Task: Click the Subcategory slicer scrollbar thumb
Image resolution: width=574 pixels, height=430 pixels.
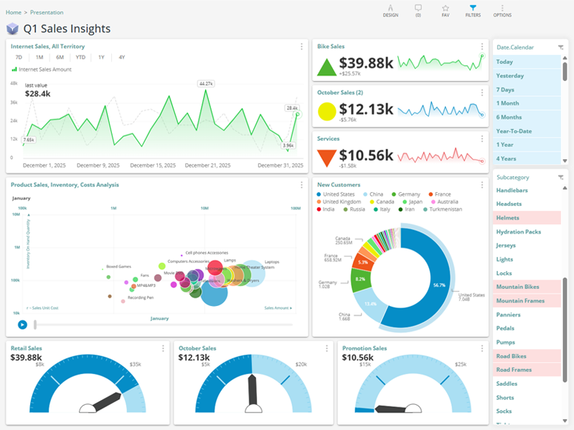Action: (565, 329)
